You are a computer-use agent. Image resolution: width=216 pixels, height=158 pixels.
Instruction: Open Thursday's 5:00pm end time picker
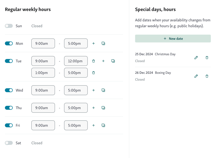click(76, 108)
